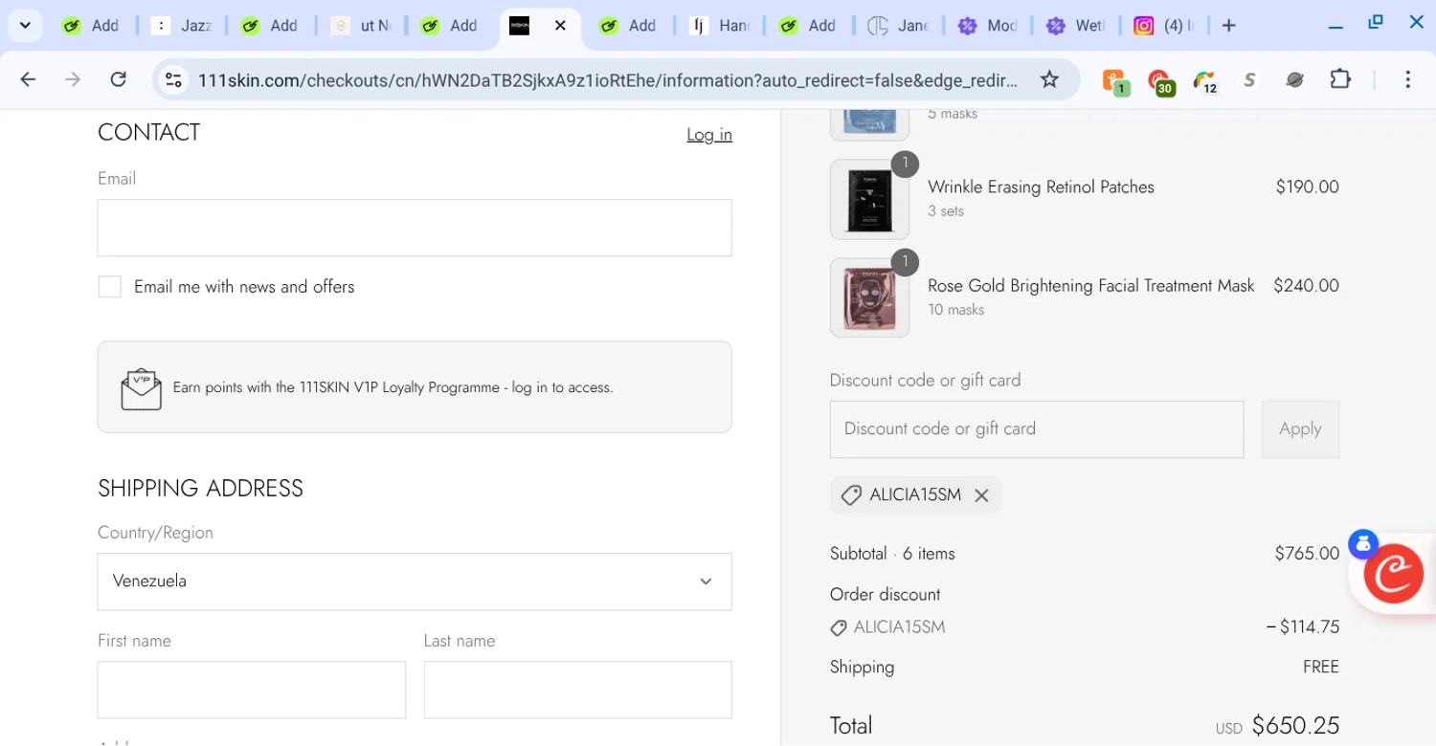Click into the Email input field
The height and width of the screenshot is (746, 1436).
pyautogui.click(x=415, y=228)
